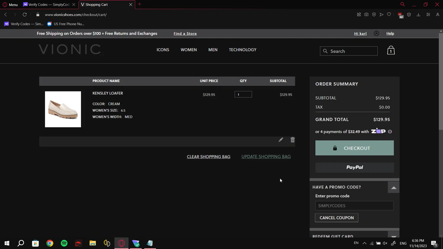443x249 pixels.
Task: Focus the site Search field
Action: coord(349,51)
